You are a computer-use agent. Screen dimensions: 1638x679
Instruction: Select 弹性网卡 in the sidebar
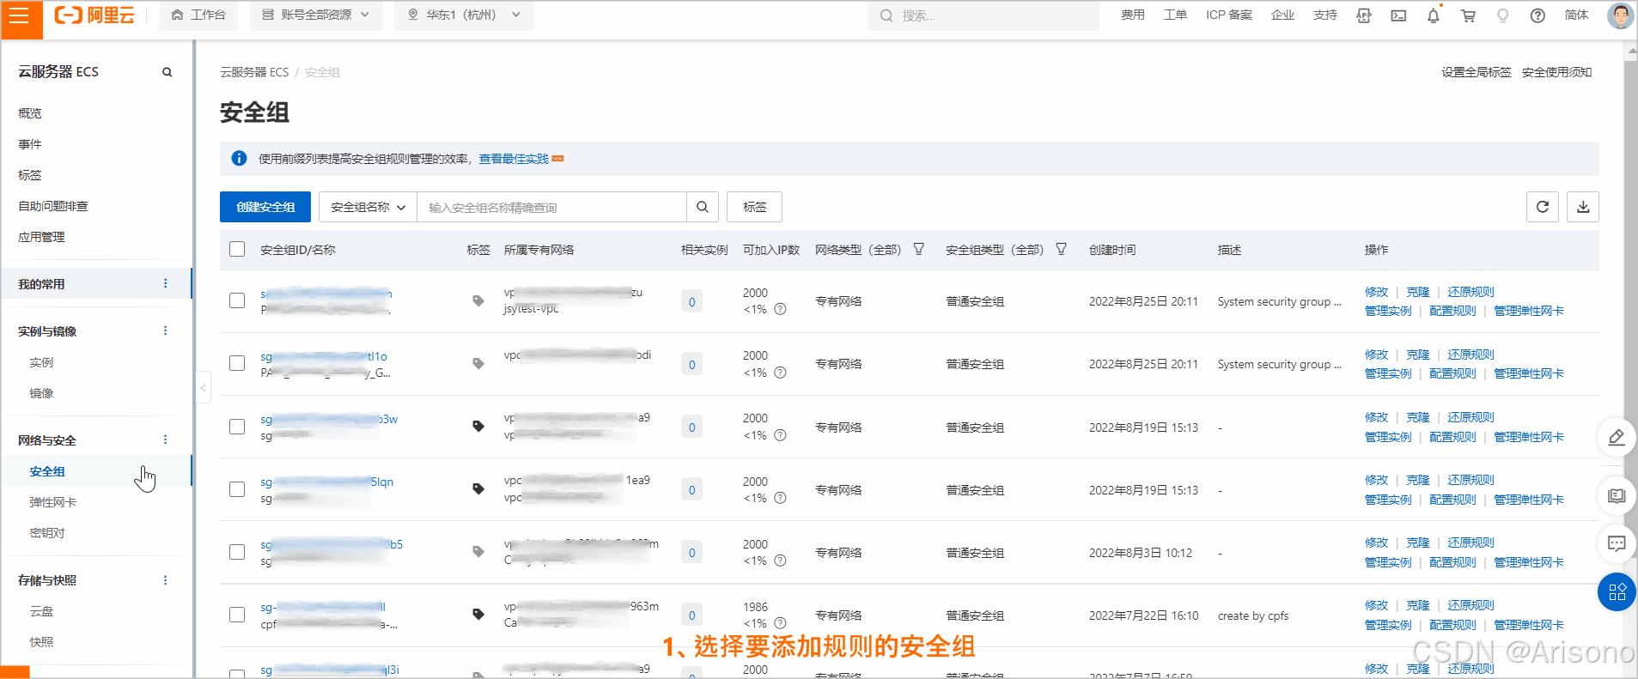[53, 502]
